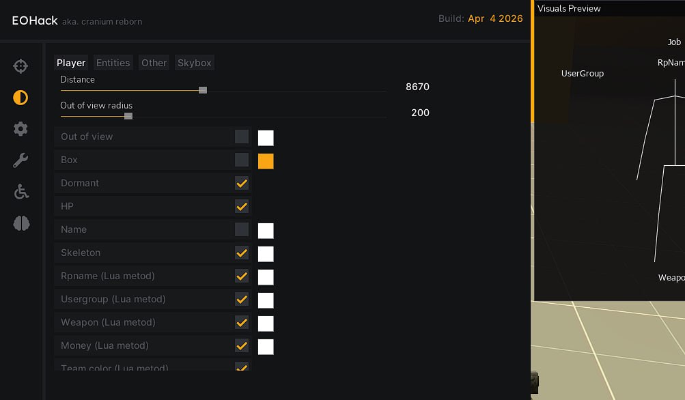The width and height of the screenshot is (685, 400).
Task: Click the Distance slider handle
Action: (x=203, y=90)
